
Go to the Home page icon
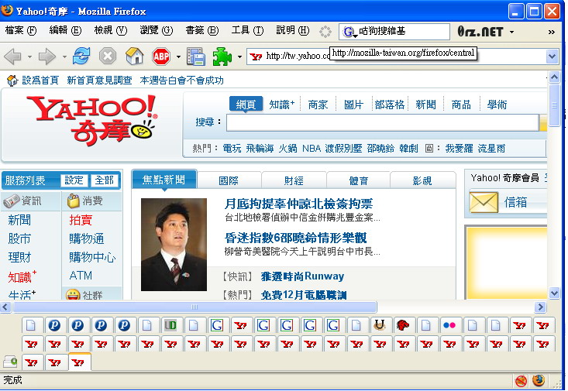tap(134, 56)
